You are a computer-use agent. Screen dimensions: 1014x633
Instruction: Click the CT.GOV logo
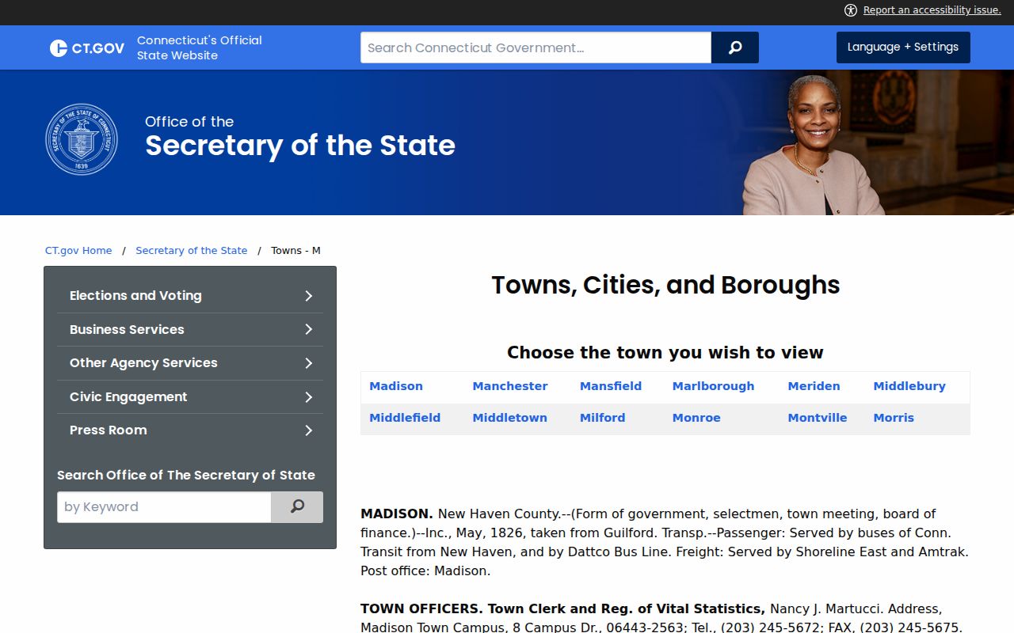click(87, 48)
